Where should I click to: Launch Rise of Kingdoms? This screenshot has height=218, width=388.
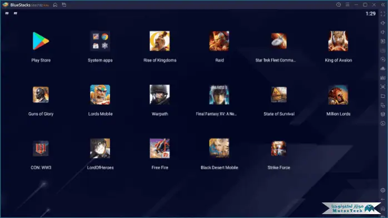(160, 41)
